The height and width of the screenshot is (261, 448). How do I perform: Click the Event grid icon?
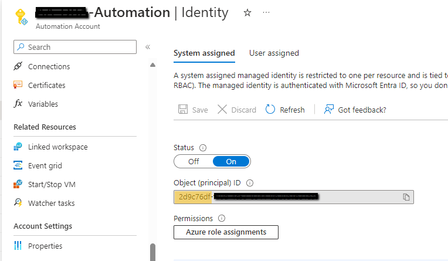[x=18, y=165]
